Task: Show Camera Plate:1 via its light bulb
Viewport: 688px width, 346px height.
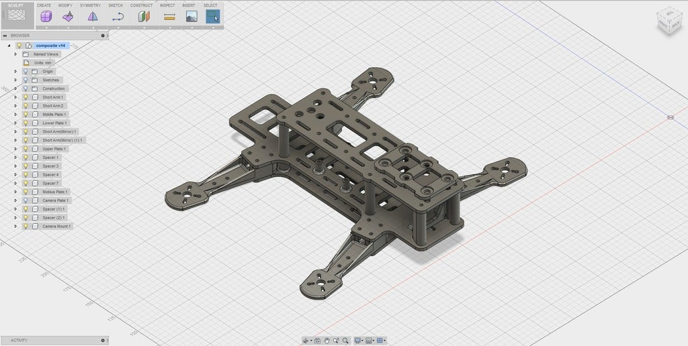Action: pyautogui.click(x=26, y=200)
